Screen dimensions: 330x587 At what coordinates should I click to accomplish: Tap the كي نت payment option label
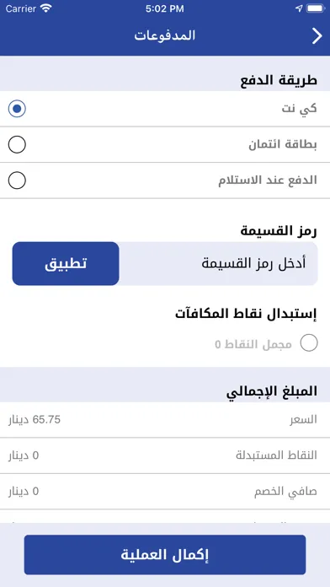(x=299, y=109)
